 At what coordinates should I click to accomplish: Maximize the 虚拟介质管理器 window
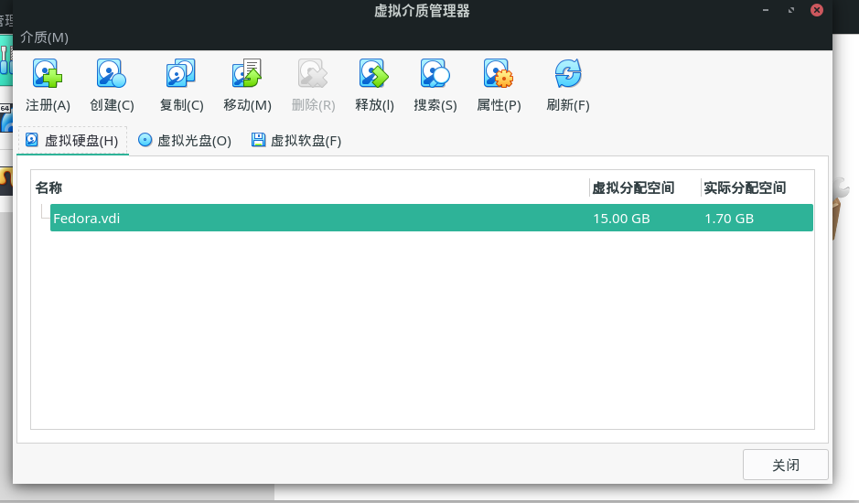(791, 10)
